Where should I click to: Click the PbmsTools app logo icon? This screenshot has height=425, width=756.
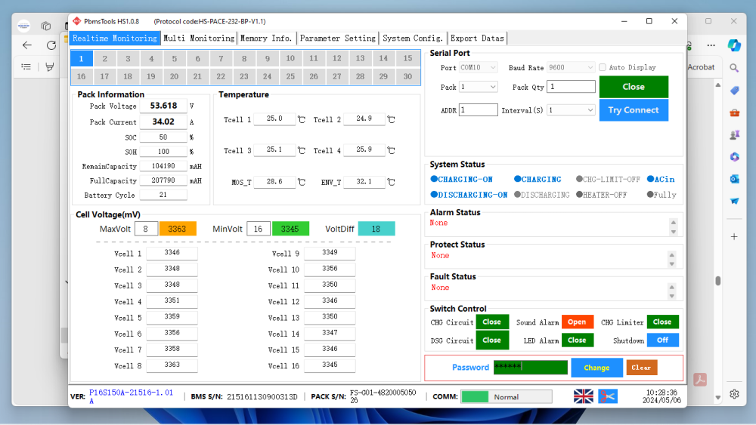pos(76,21)
